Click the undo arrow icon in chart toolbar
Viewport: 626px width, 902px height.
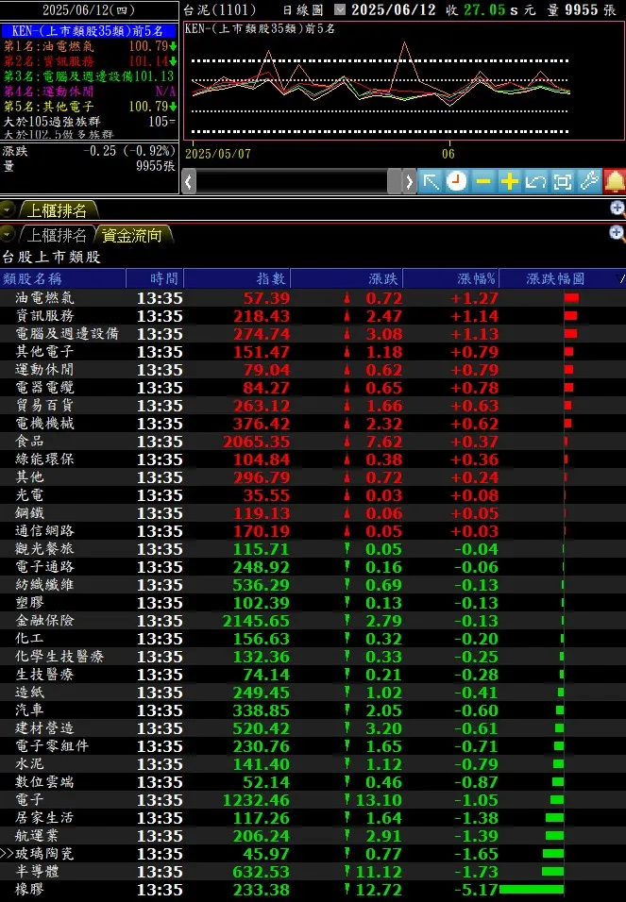coord(536,182)
